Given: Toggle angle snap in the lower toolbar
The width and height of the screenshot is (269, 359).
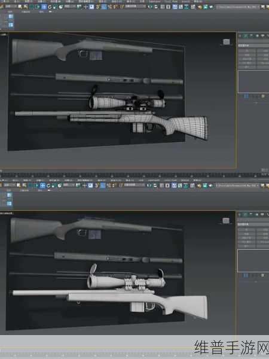Looking at the screenshot, I should (x=103, y=185).
